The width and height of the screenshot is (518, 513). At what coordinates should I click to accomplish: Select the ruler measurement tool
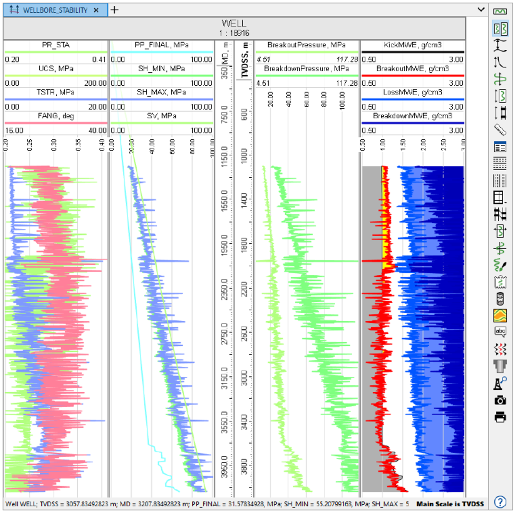coord(500,130)
